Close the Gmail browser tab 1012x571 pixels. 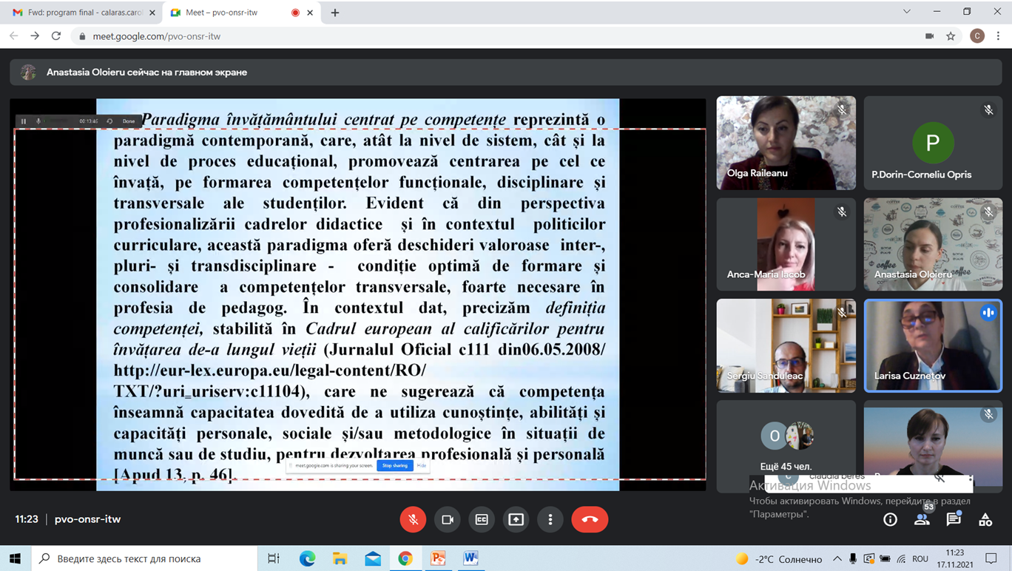tap(152, 13)
